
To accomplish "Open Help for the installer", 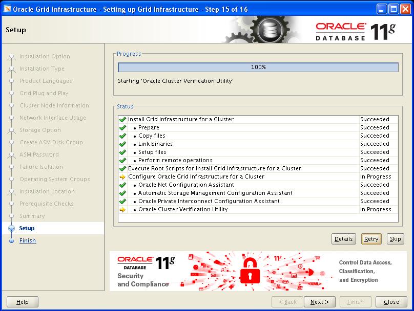I will [23, 302].
